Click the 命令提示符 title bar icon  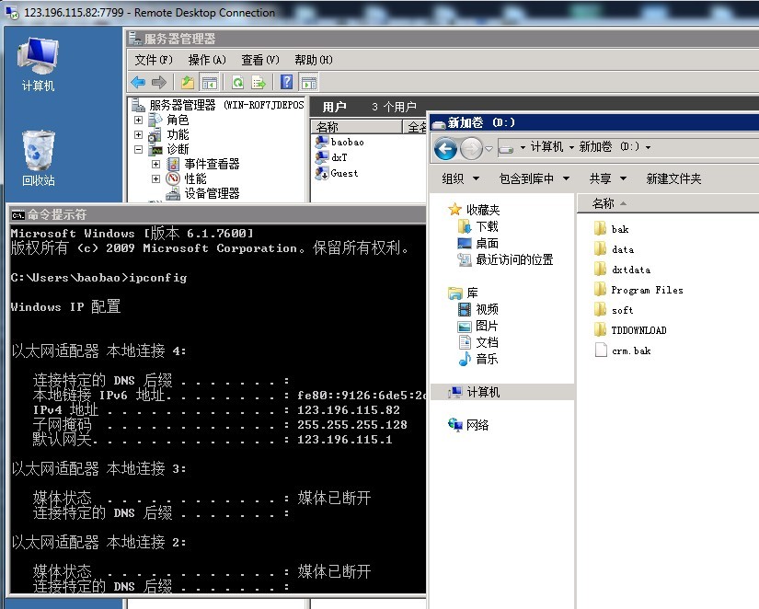pyautogui.click(x=18, y=215)
